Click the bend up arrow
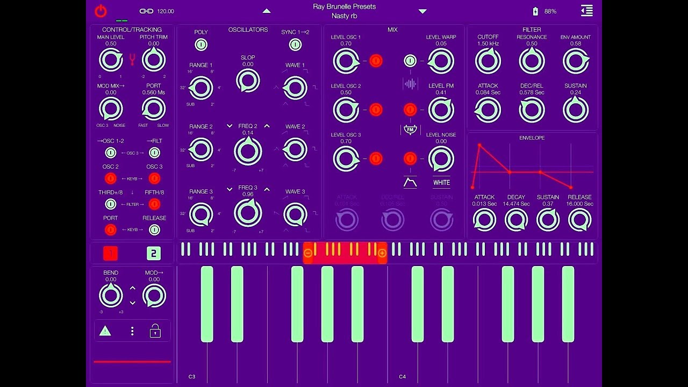Screen dimensions: 688x387 133,289
